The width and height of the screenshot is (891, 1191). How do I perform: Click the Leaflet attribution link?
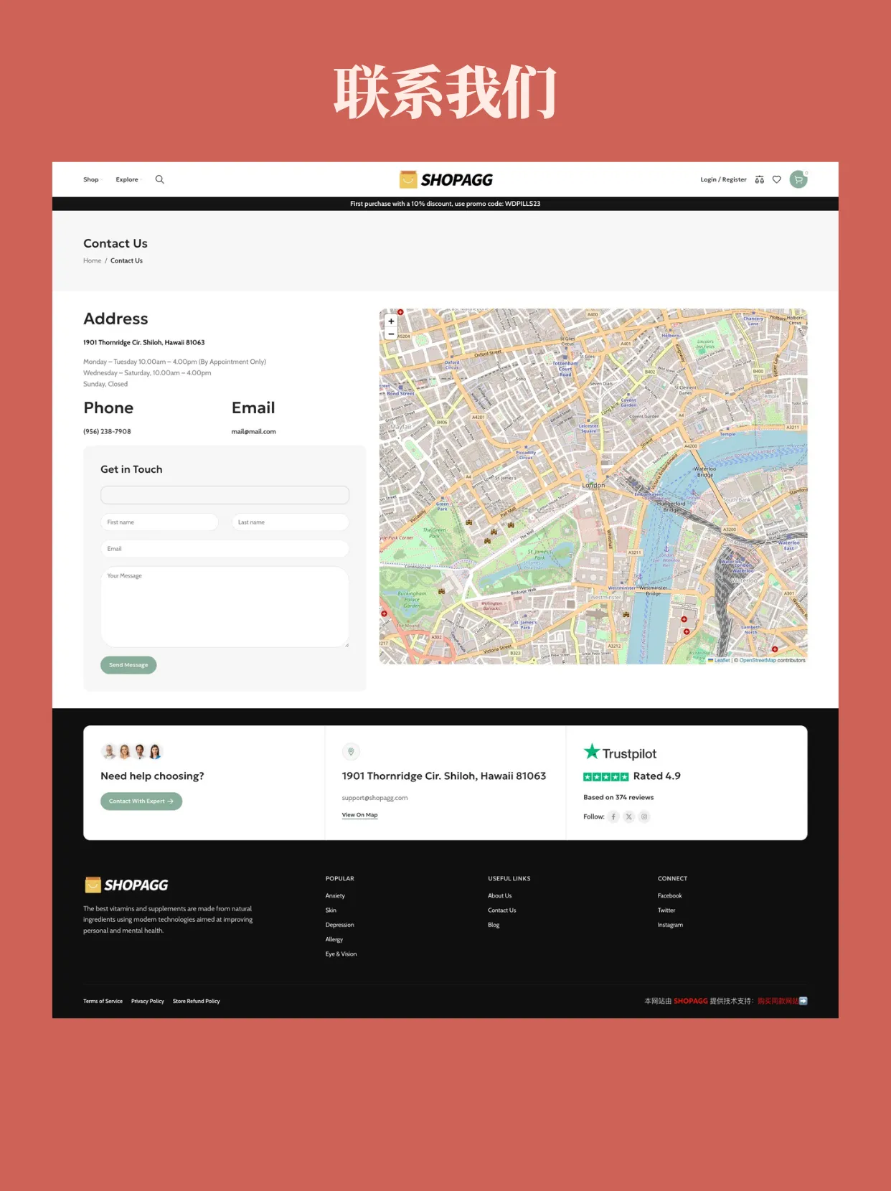click(721, 660)
